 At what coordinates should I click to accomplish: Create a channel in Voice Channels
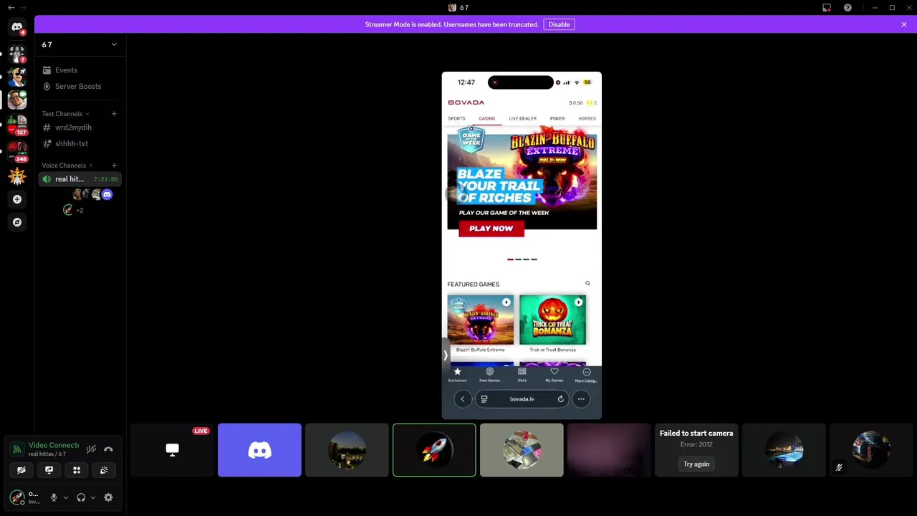pos(113,166)
